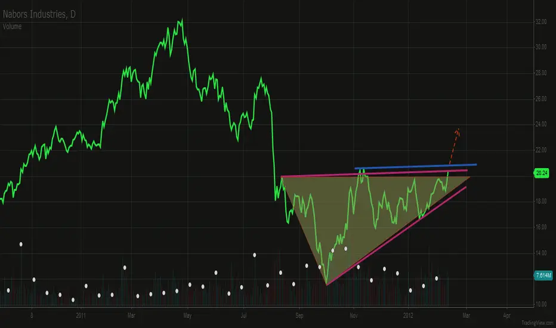Viewport: 556px width, 328px height.
Task: Click the 10.00 price axis label
Action: pyautogui.click(x=540, y=304)
